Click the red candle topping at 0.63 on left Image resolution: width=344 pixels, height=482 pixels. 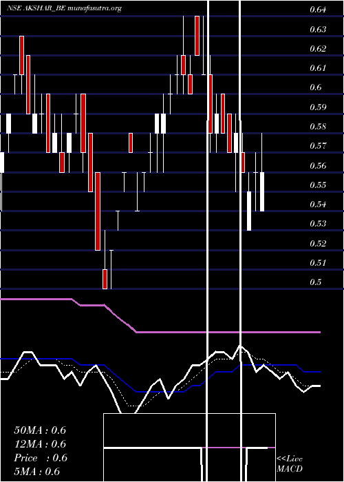21,55
